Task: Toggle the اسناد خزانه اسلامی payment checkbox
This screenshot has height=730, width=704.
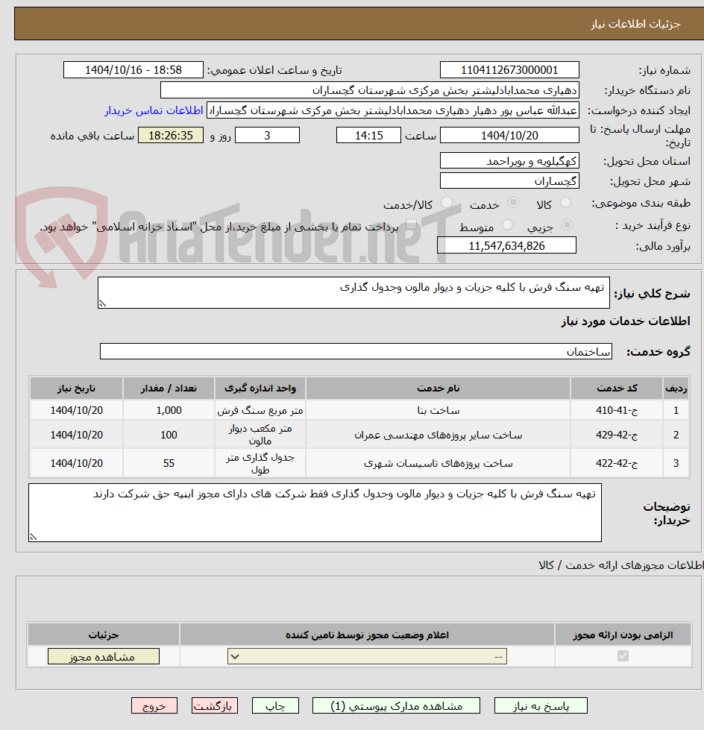Action: click(411, 225)
